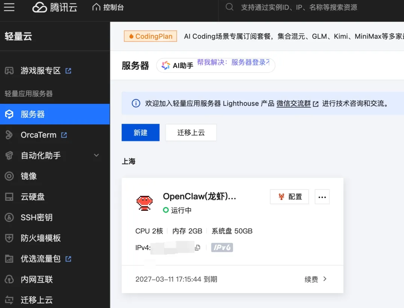Screen dimensions: 404x308
Task: Open the 微信交流群 link
Action: click(x=294, y=103)
